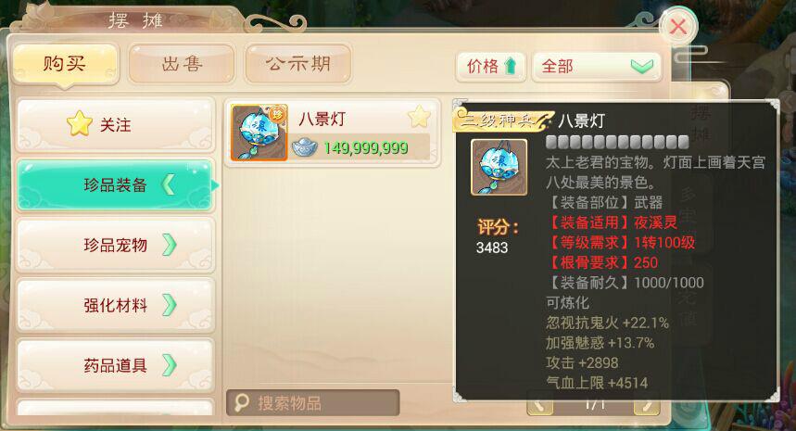This screenshot has width=796, height=431.
Task: Expand the 珍品宠物 category
Action: point(115,246)
